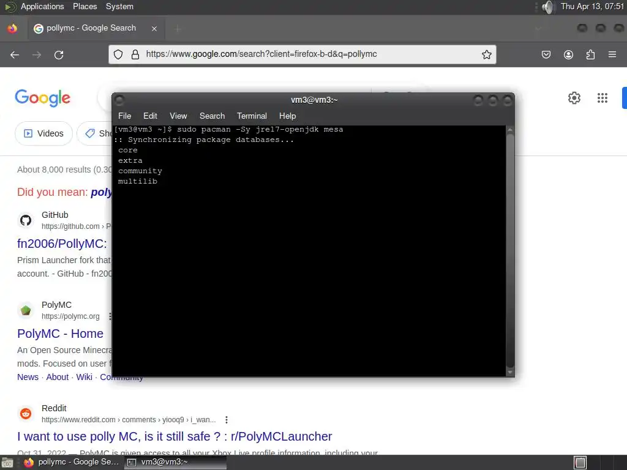Open the clock showing Thu Apr 13
This screenshot has height=470, width=627.
coord(592,6)
